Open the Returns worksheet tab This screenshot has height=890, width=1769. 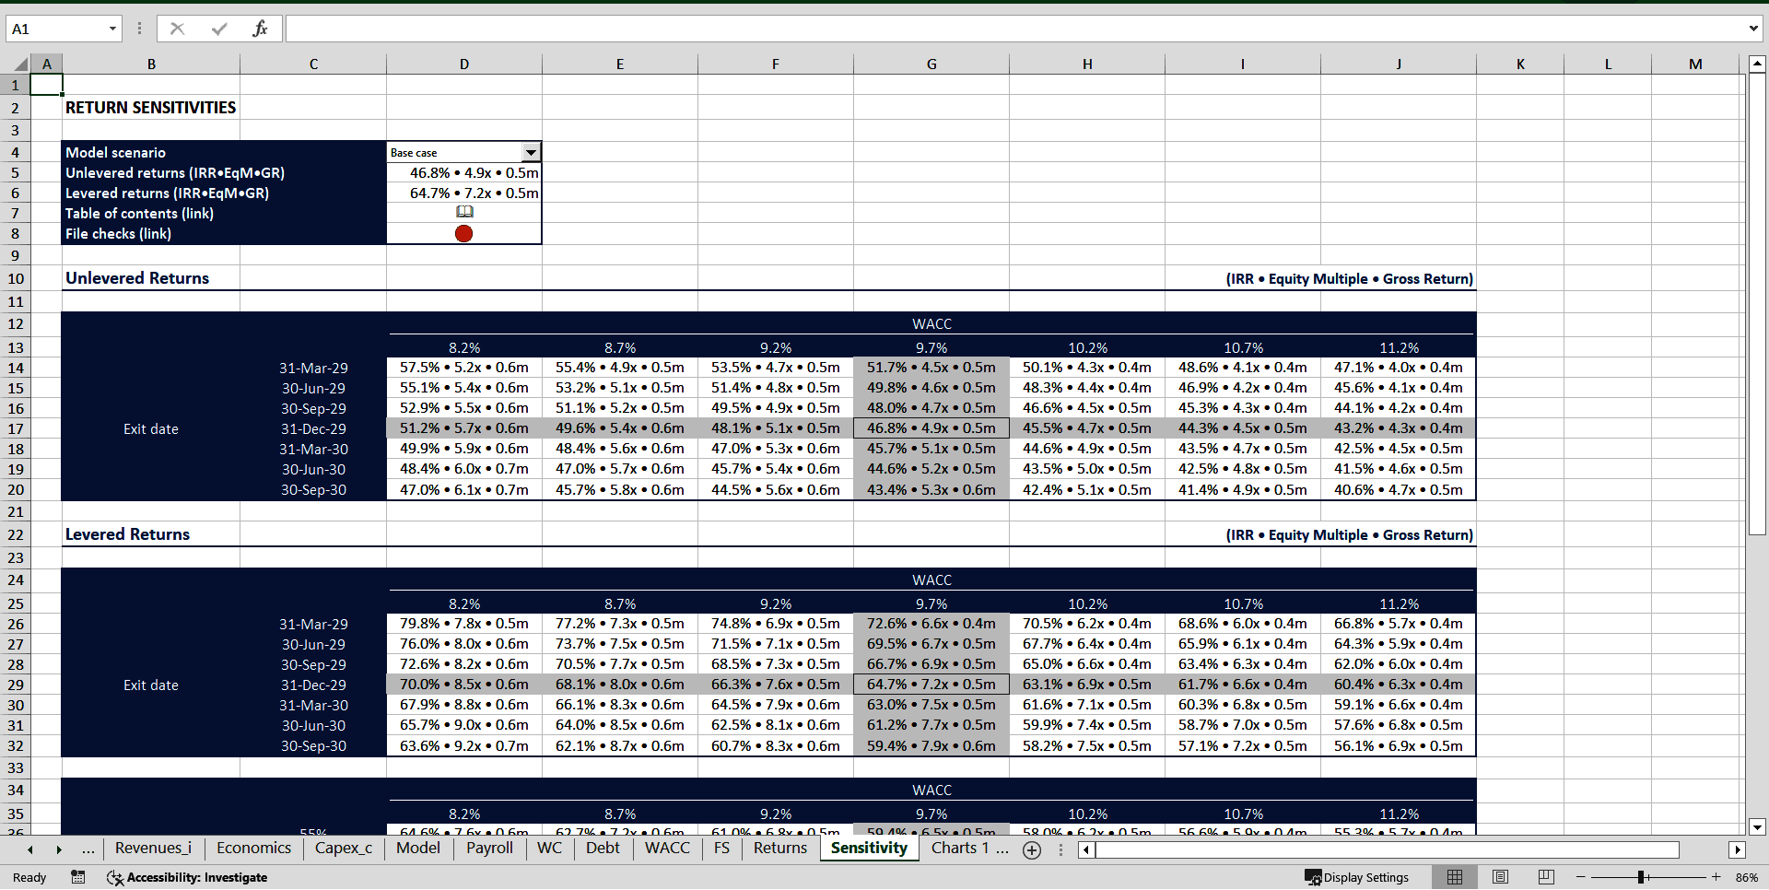pyautogui.click(x=779, y=849)
